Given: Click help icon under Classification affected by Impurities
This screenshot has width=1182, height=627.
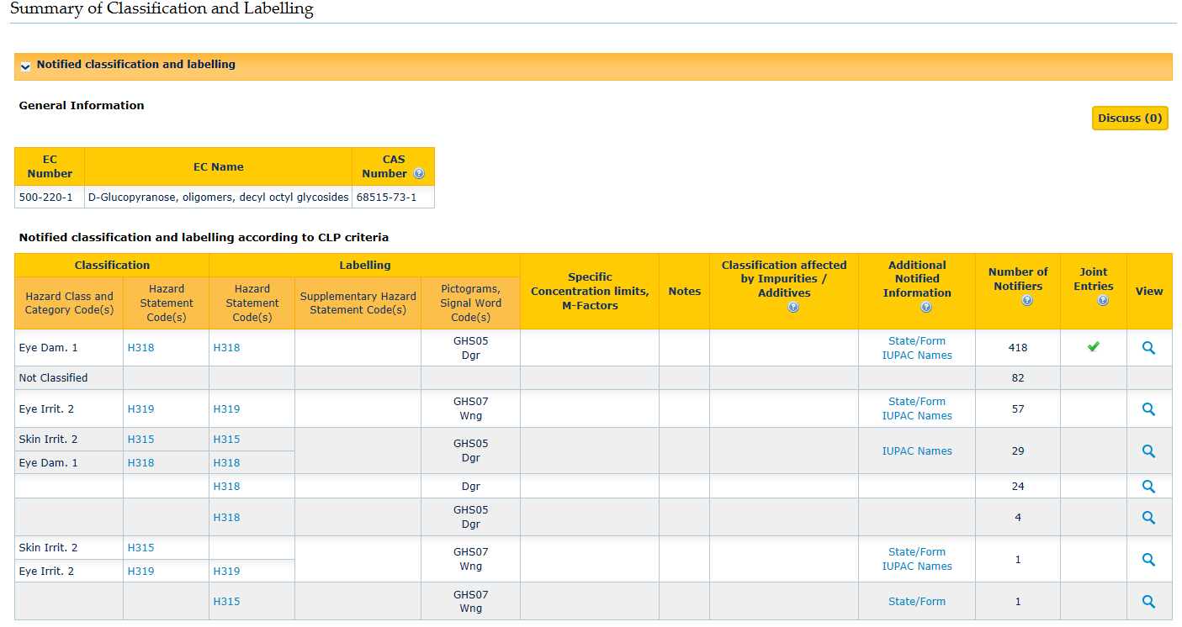Looking at the screenshot, I should click(x=792, y=308).
